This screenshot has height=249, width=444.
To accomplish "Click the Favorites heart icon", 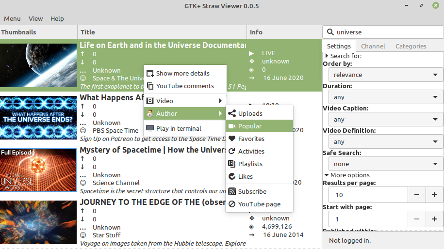I will pos(232,139).
